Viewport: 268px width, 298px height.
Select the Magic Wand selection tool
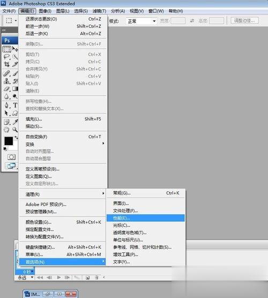tap(15, 57)
